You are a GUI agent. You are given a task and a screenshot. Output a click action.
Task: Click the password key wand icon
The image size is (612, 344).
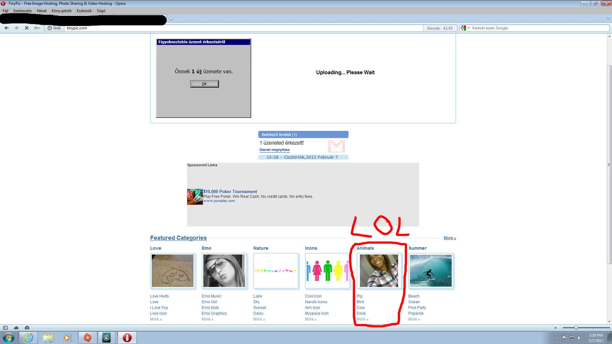click(37, 28)
